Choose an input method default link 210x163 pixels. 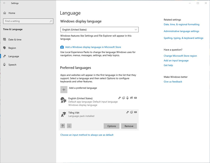pos(87,135)
